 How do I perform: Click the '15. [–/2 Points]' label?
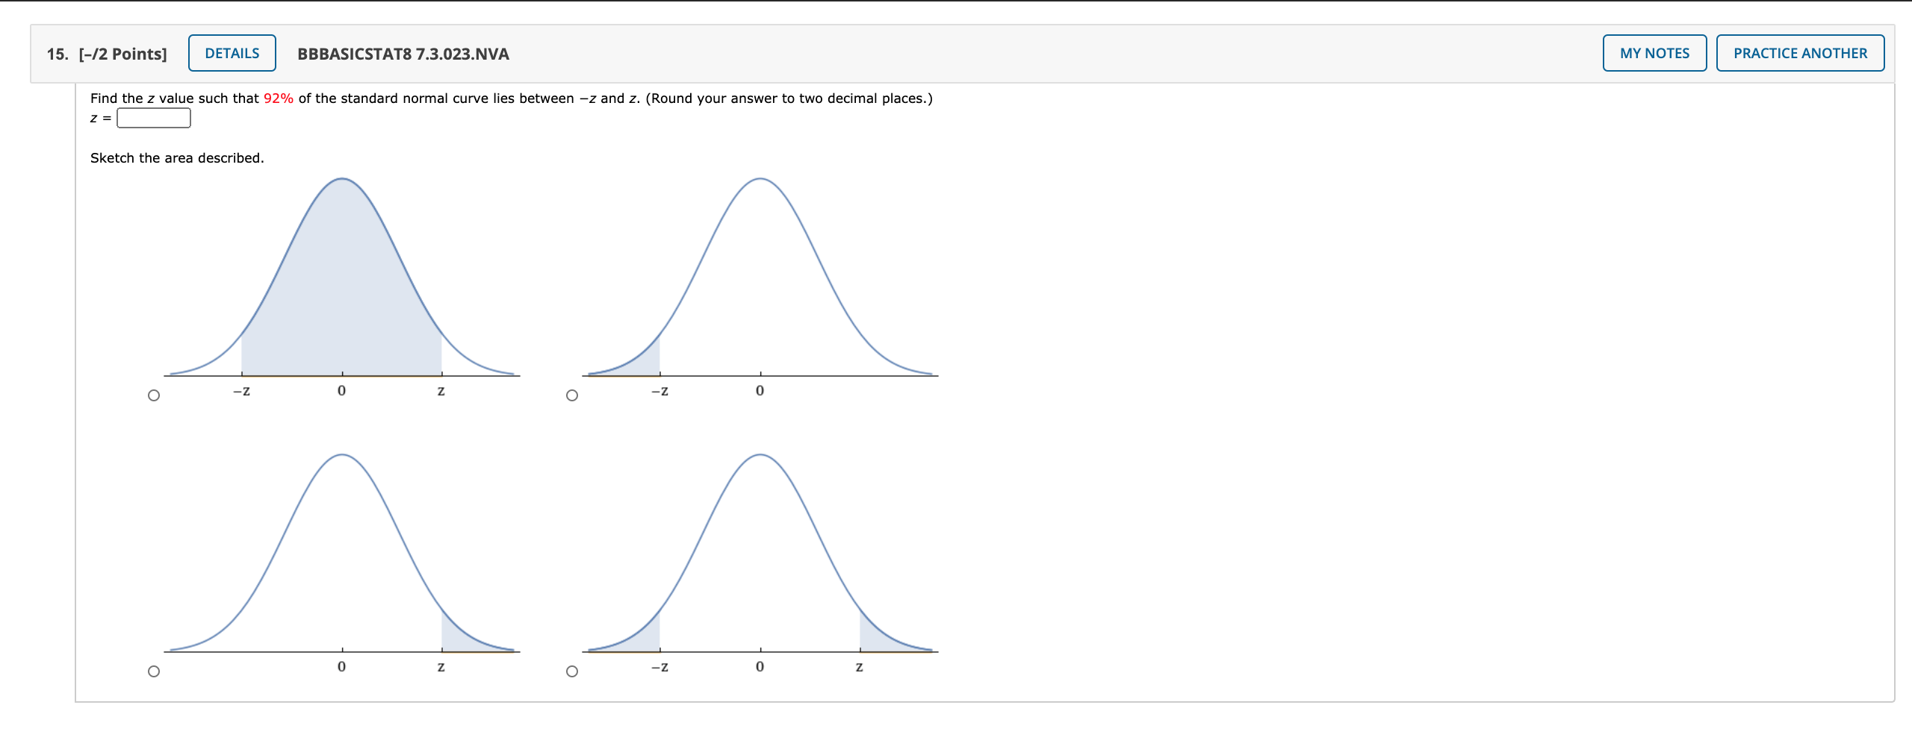point(107,54)
